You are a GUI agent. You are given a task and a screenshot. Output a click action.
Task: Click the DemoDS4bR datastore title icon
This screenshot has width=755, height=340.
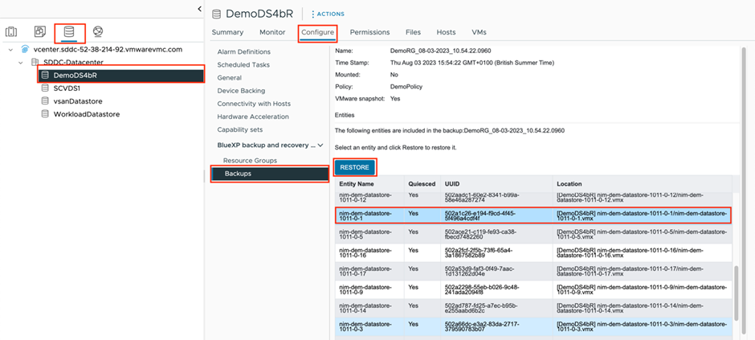(215, 14)
